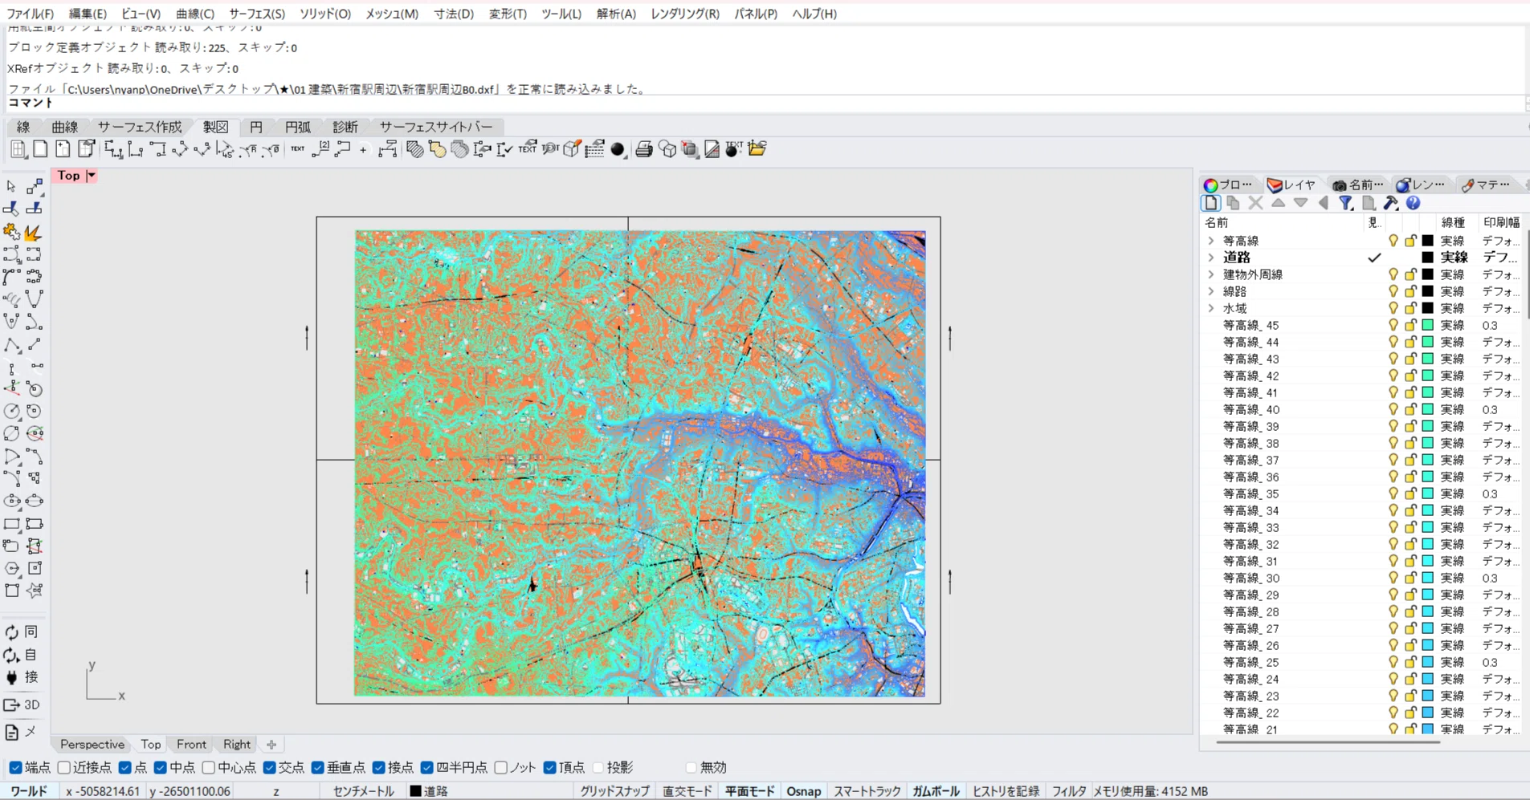Open the layer tools hammer icon
This screenshot has height=800, width=1530.
pyautogui.click(x=1391, y=203)
